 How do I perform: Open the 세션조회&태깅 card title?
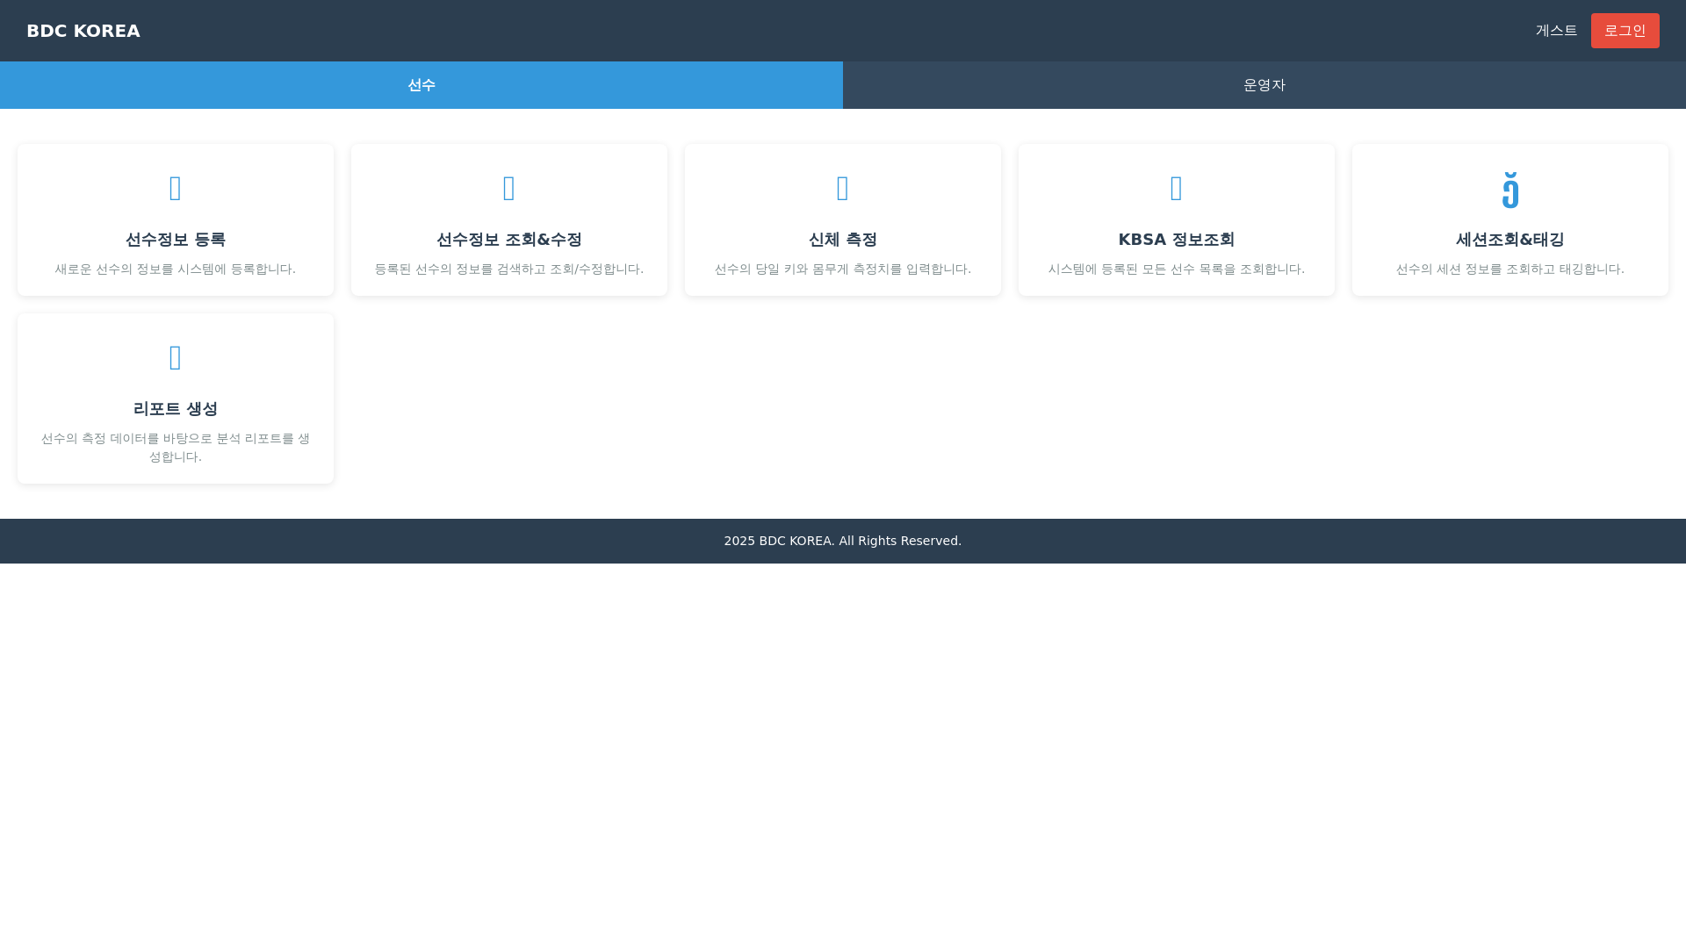pos(1510,240)
